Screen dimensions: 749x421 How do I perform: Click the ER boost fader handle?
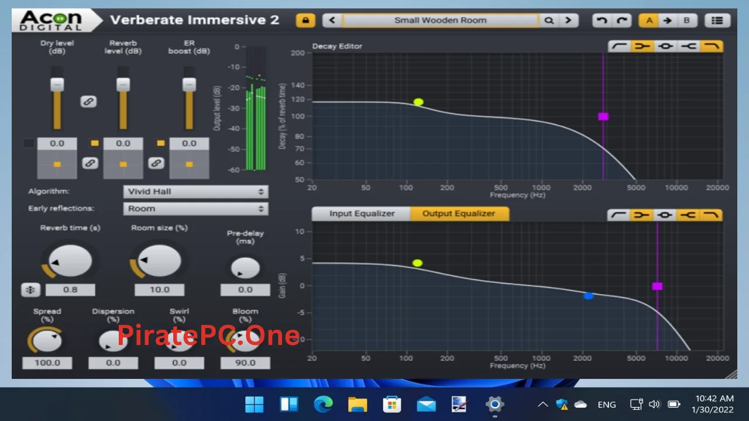coord(189,84)
